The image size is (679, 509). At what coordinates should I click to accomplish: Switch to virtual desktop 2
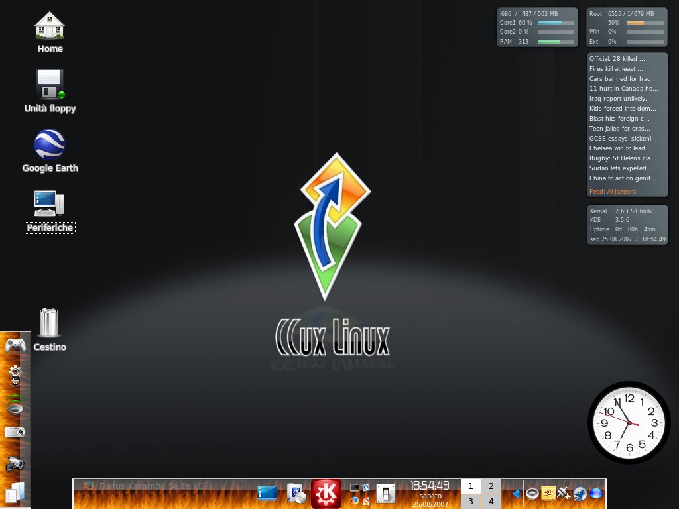(x=491, y=486)
